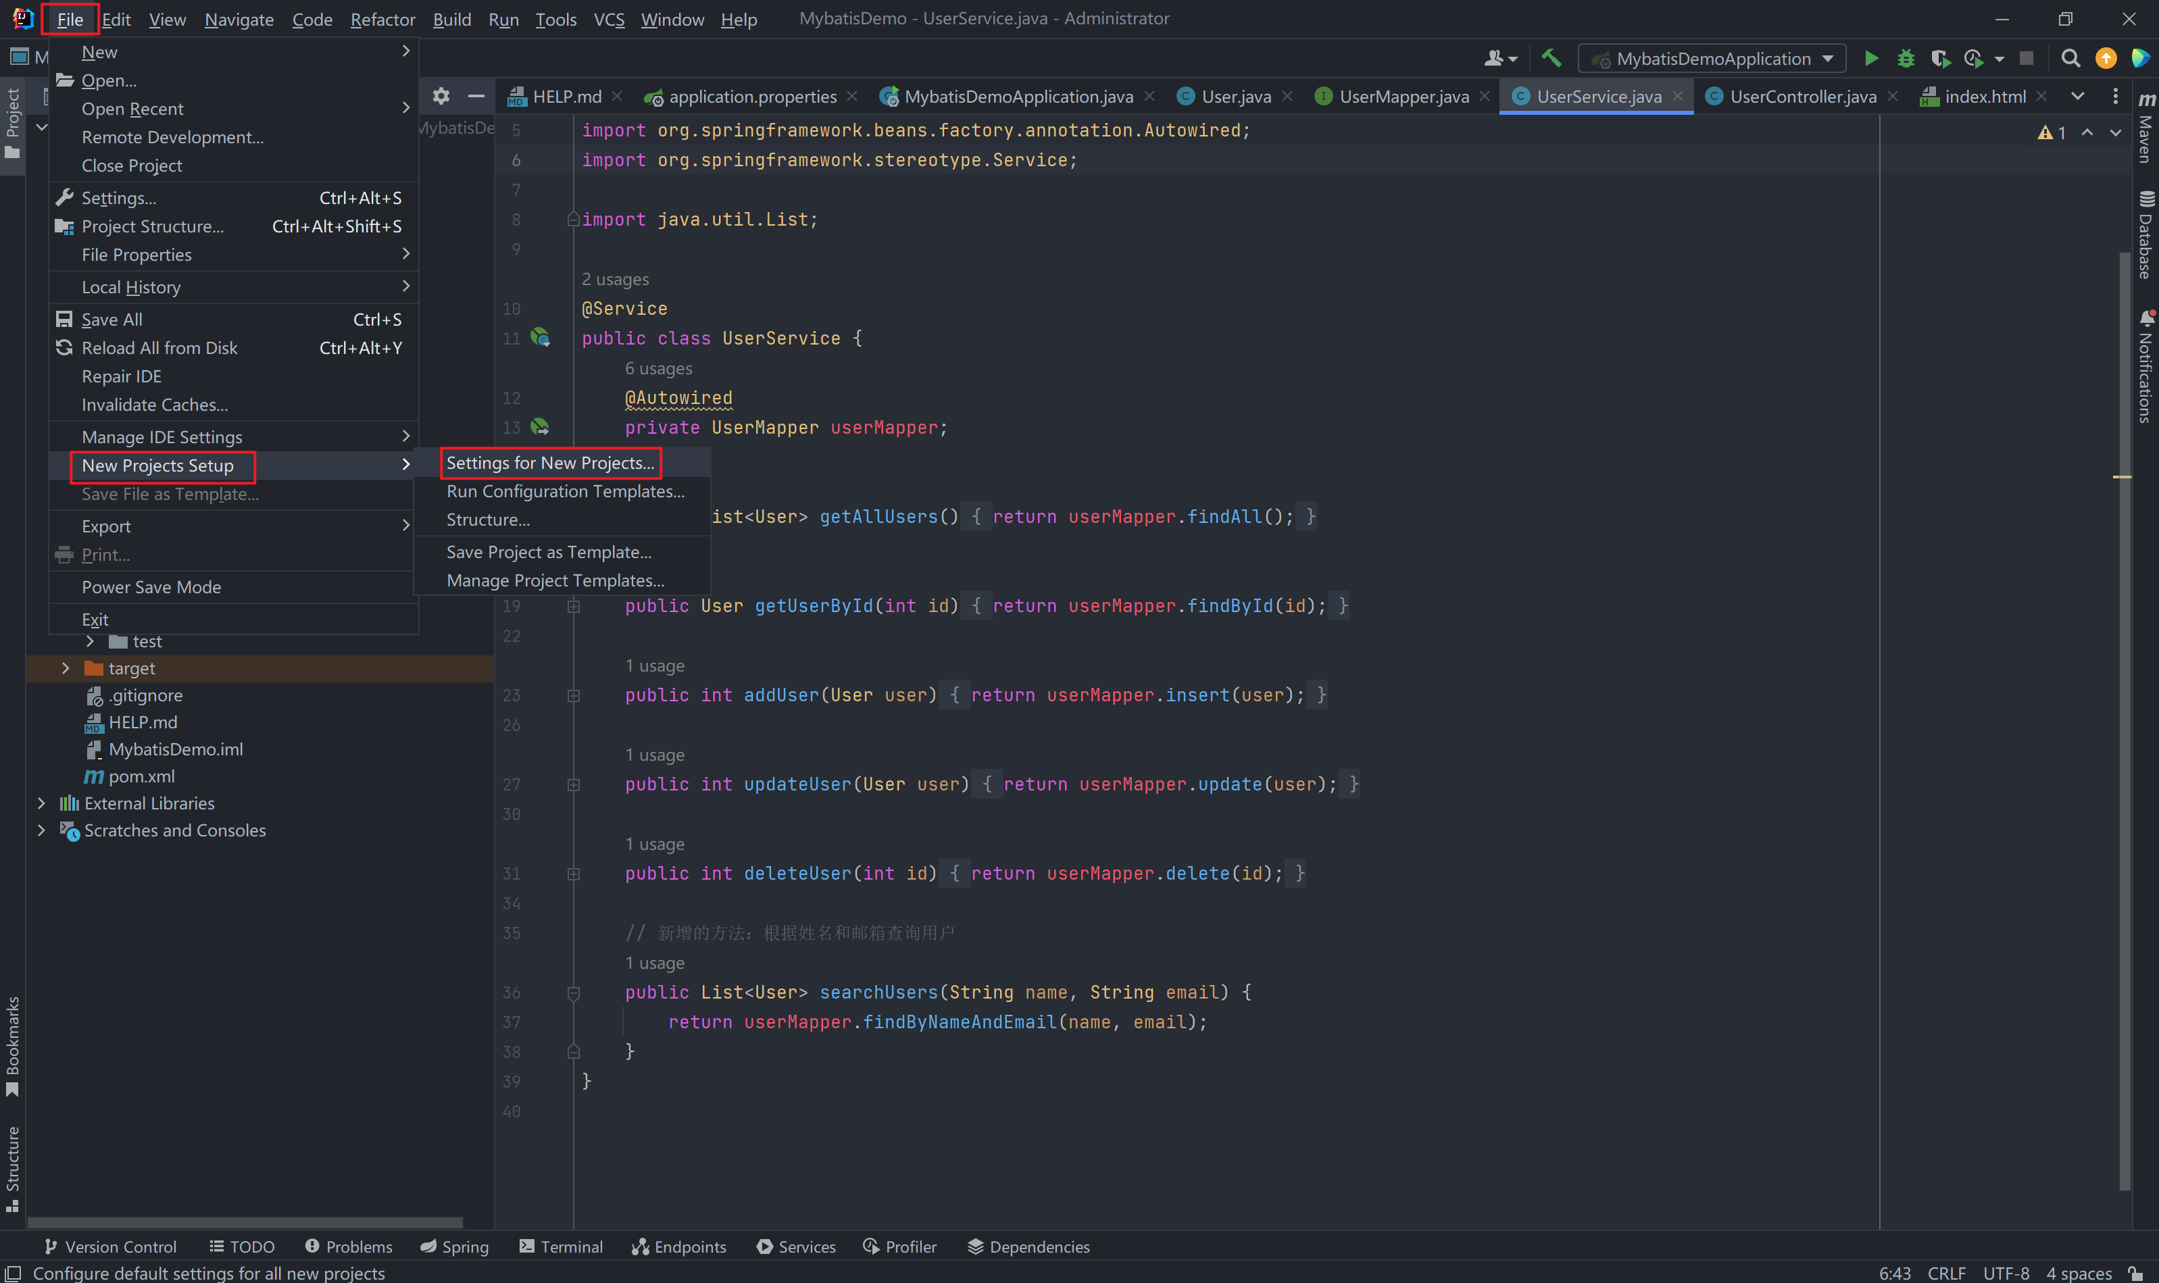Open Search Everywhere magnifier icon
The image size is (2159, 1283).
click(2070, 58)
